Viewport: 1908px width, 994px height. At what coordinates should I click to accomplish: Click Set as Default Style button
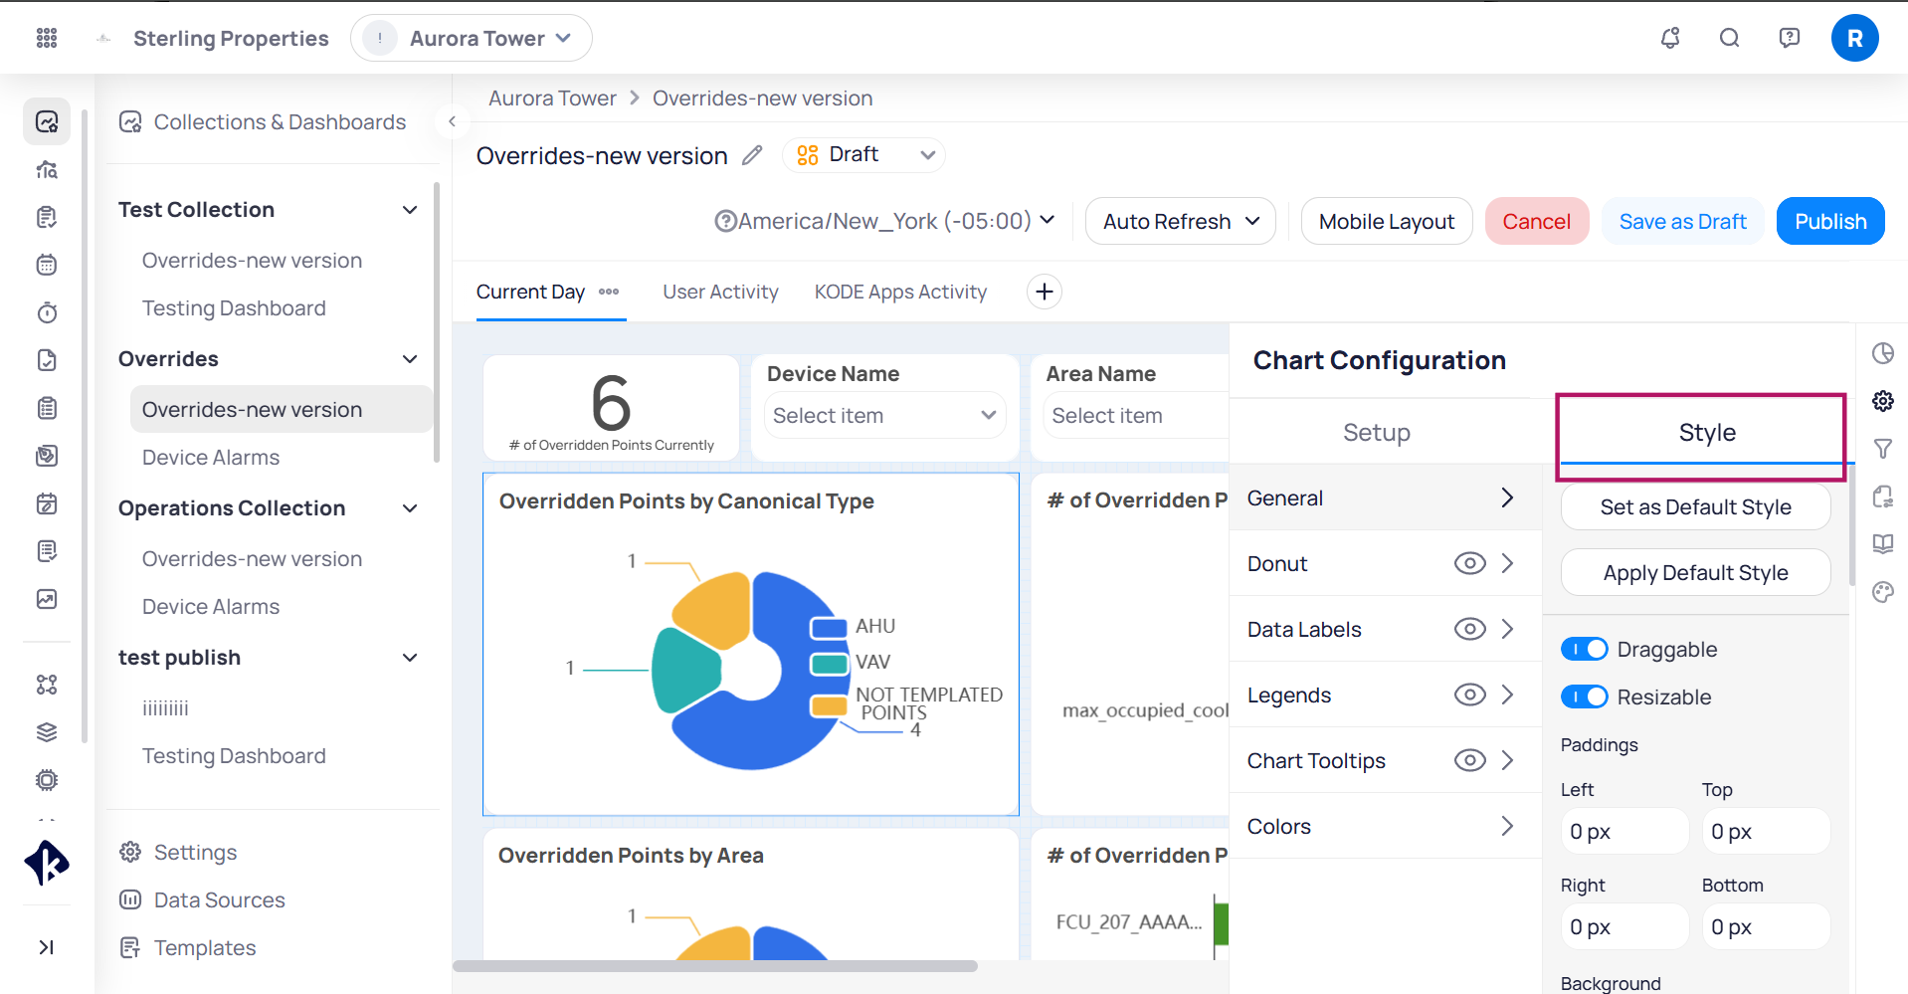pos(1695,507)
